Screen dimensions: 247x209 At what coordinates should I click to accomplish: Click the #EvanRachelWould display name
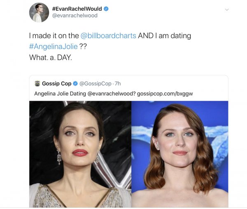tap(77, 9)
